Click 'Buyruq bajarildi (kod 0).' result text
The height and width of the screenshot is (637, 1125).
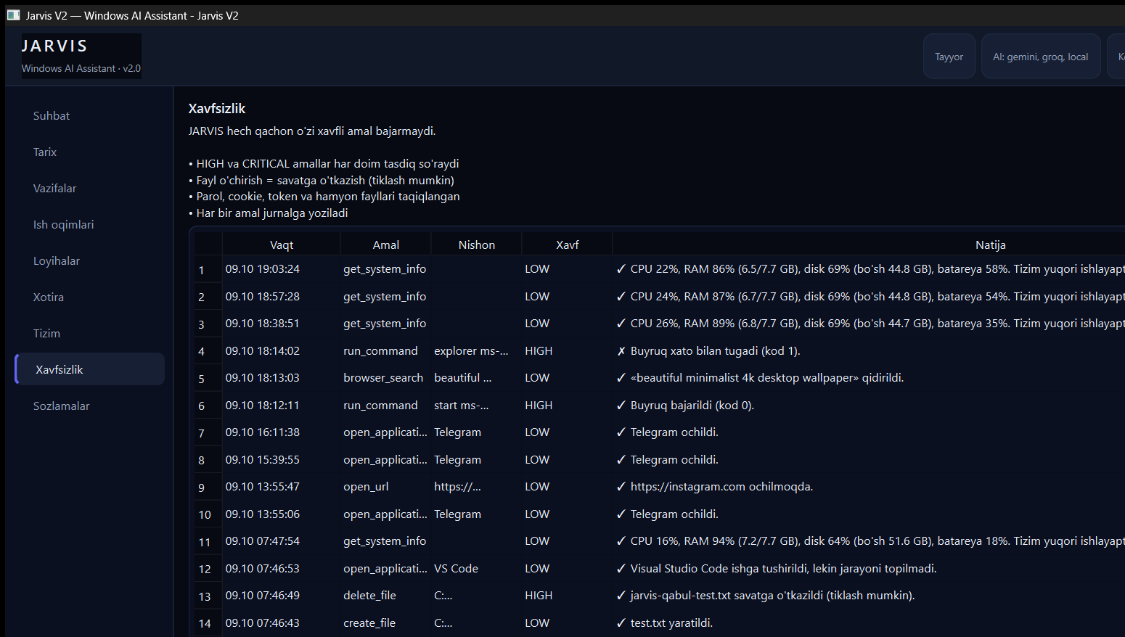(x=692, y=406)
